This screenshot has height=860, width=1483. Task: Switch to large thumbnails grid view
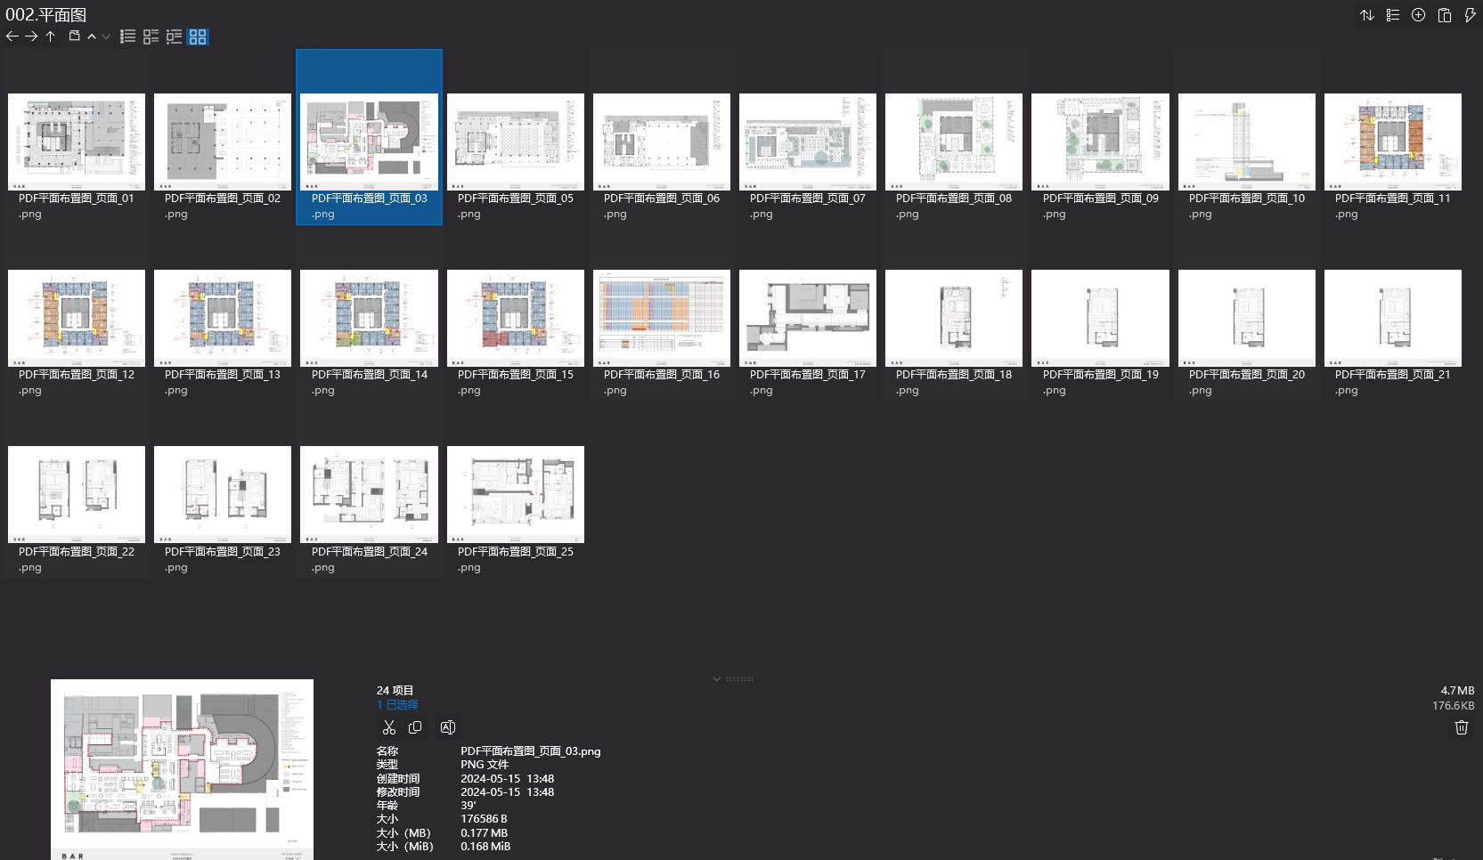198,37
